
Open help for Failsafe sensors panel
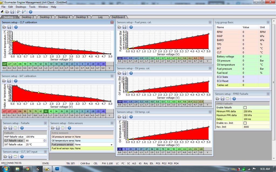[22, 128]
